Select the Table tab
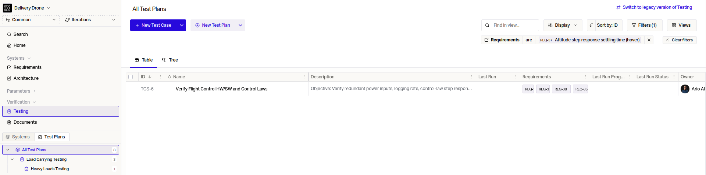 click(144, 60)
